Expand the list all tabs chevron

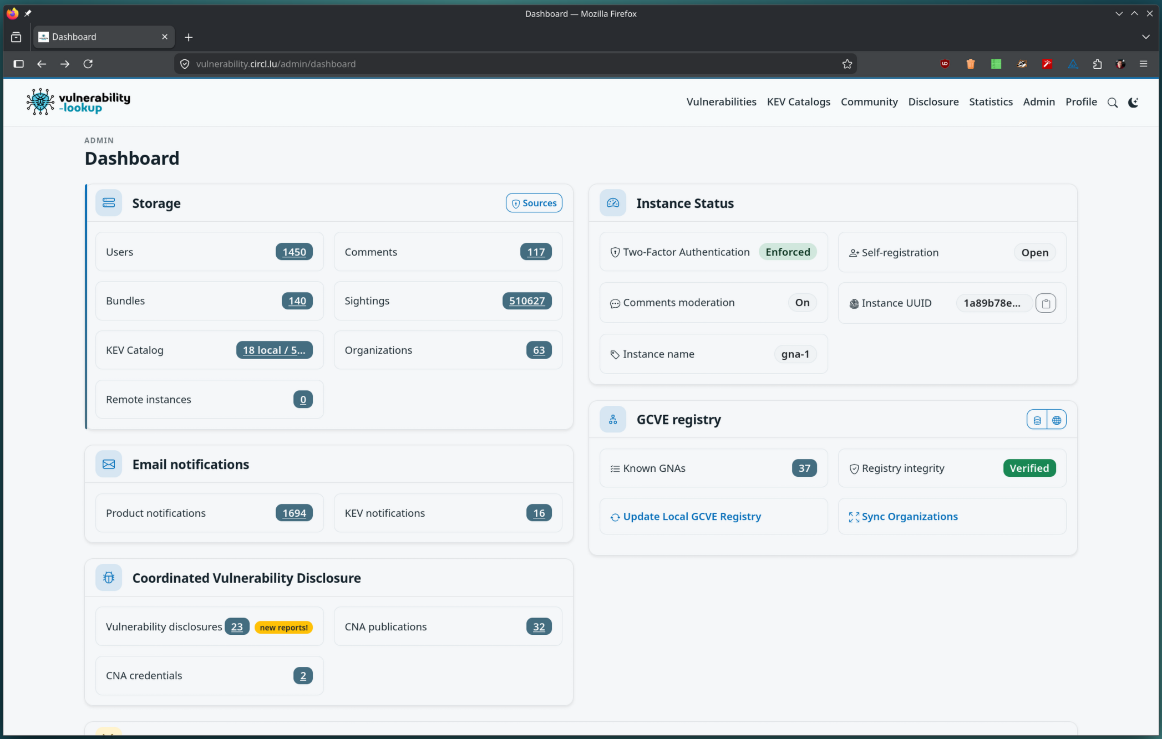(1146, 37)
